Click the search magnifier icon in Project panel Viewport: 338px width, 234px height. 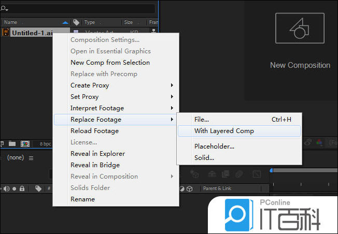tap(4, 9)
